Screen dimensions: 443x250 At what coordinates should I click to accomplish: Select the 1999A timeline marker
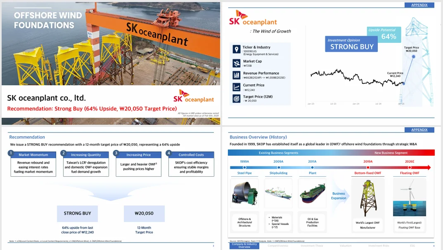click(244, 168)
